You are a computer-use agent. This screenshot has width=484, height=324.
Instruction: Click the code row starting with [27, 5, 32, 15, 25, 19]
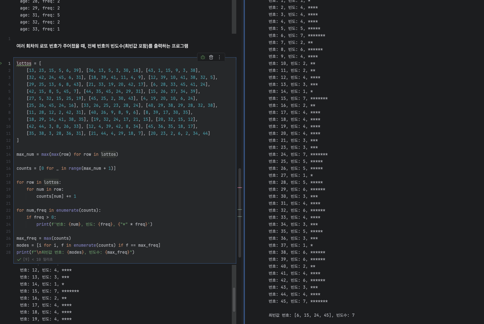(x=112, y=98)
